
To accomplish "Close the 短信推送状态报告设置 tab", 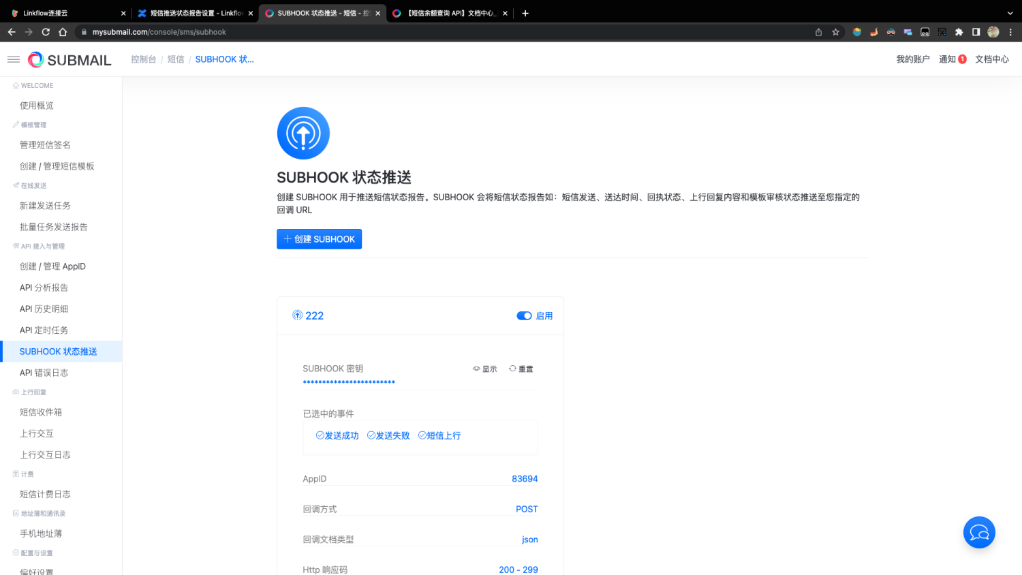I will tap(251, 13).
